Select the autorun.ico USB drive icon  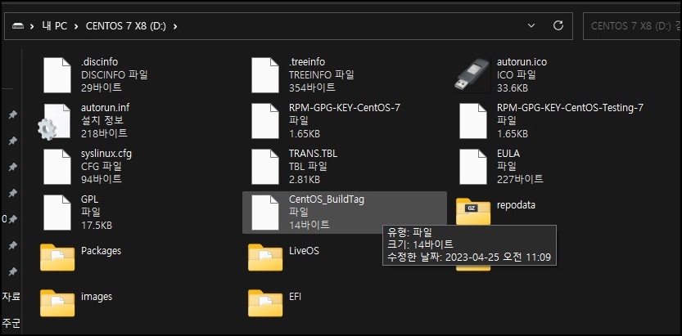click(472, 75)
